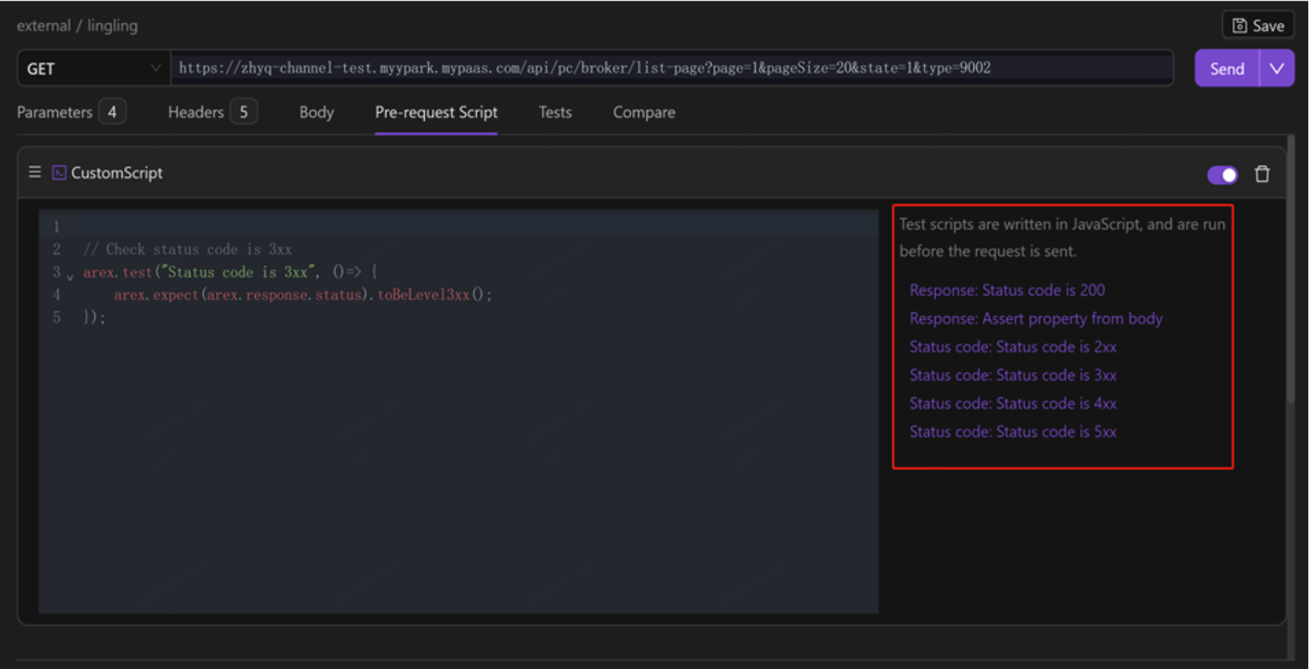Click the CustomScript terminal icon
Viewport: 1309px width, 669px height.
[59, 172]
